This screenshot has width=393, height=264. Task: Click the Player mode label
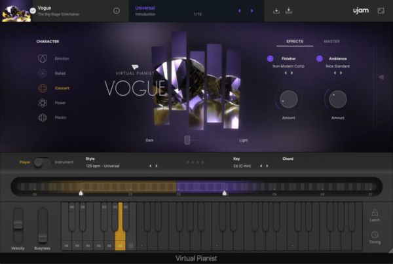(25, 162)
